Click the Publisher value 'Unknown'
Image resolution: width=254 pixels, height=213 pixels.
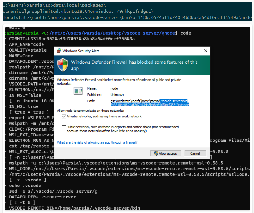tap(117, 95)
